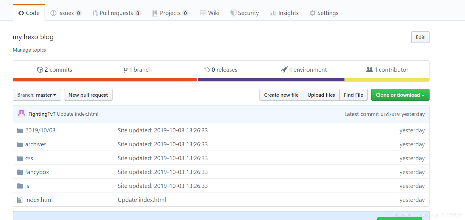Open the archives row commit message
Viewport: 465px width, 220px height.
click(x=163, y=144)
